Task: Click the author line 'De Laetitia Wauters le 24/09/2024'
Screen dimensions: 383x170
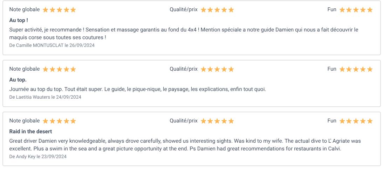Action: (x=45, y=97)
